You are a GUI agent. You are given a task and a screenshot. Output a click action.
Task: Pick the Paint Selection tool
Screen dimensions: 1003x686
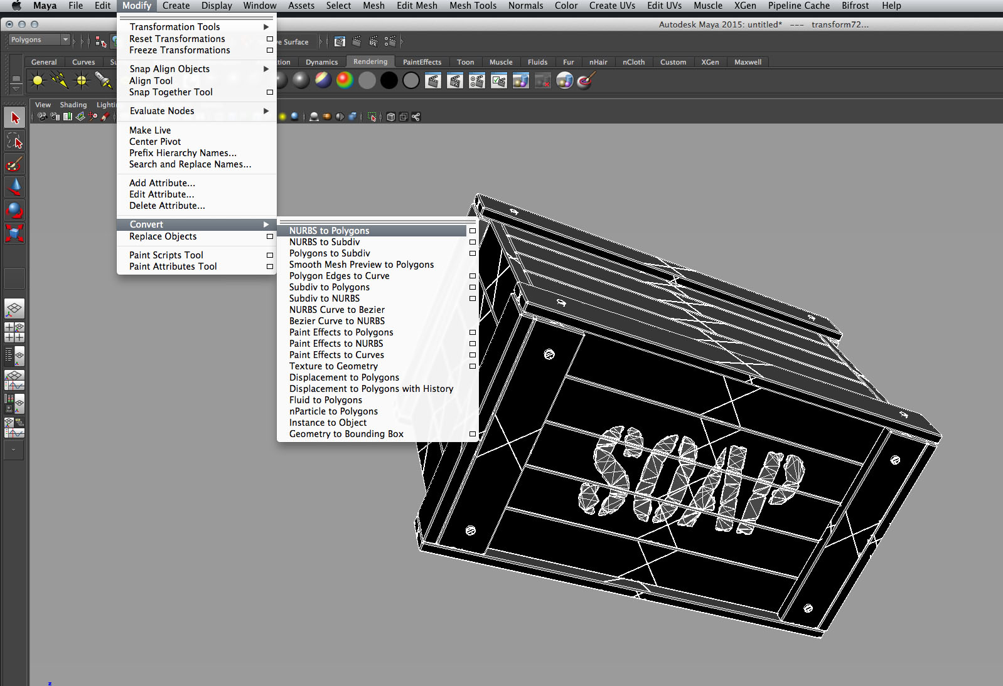tap(14, 164)
